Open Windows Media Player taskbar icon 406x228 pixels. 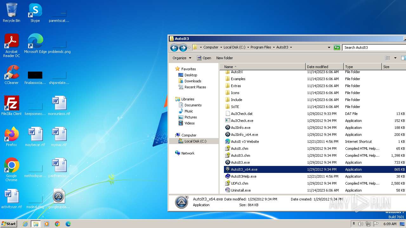(x=47, y=224)
